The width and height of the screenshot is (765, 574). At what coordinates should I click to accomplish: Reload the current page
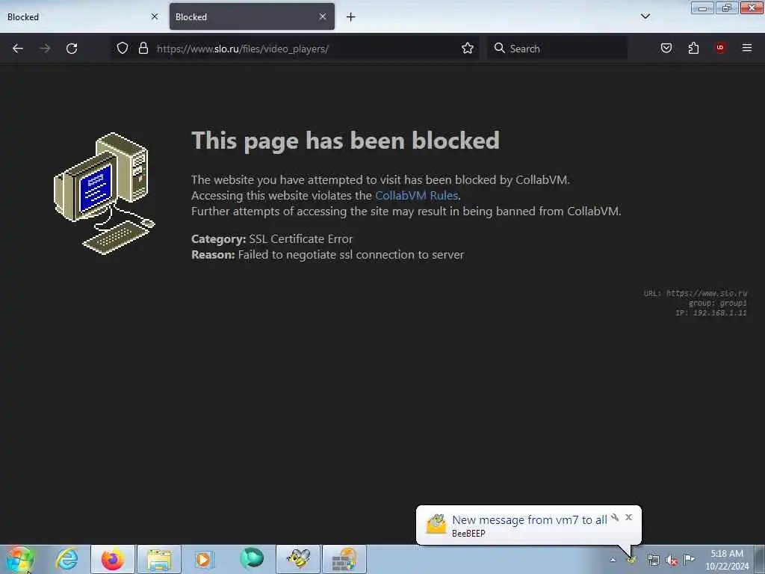72,49
